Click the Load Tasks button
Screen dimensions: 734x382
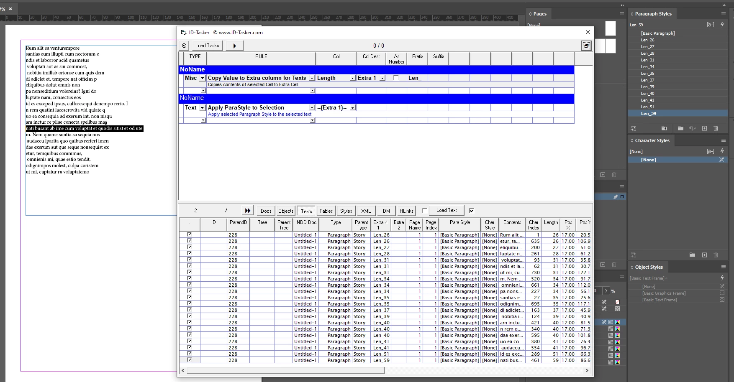[207, 46]
